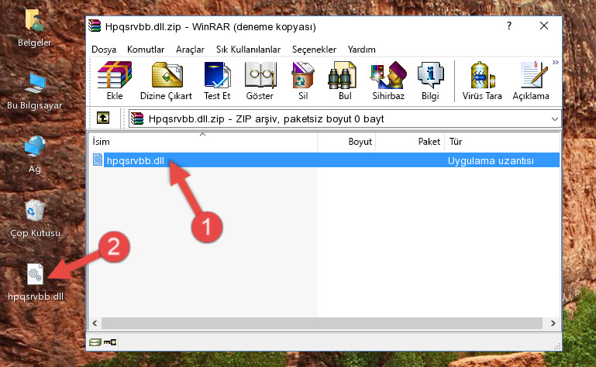The height and width of the screenshot is (367, 596).
Task: Click the horizontal scrollbar right arrow
Action: click(553, 324)
